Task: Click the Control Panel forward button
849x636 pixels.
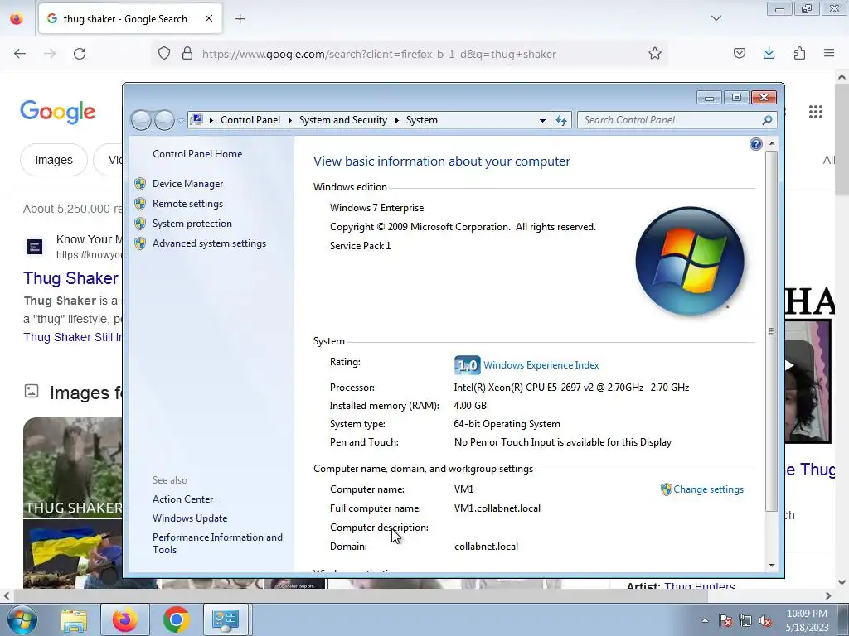Action: (x=164, y=120)
